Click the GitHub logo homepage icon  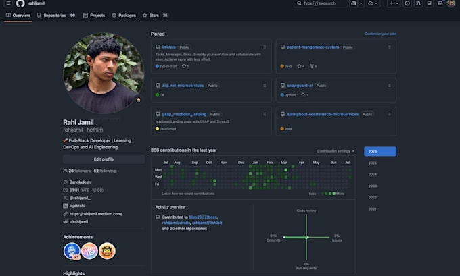(20, 3)
